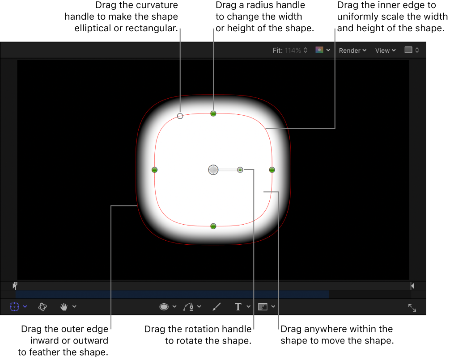Viewport: 450px width, 360px height.
Task: Click the color channels swatch
Action: [x=319, y=50]
